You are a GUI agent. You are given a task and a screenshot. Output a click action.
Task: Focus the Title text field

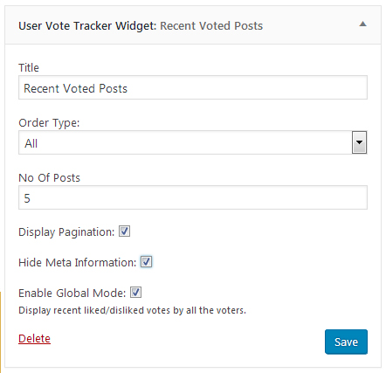point(193,87)
